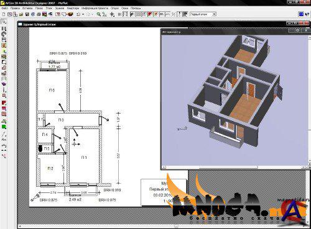Click the green square icon in left toolbar
Viewport: 311px width, 229px height.
pyautogui.click(x=4, y=127)
